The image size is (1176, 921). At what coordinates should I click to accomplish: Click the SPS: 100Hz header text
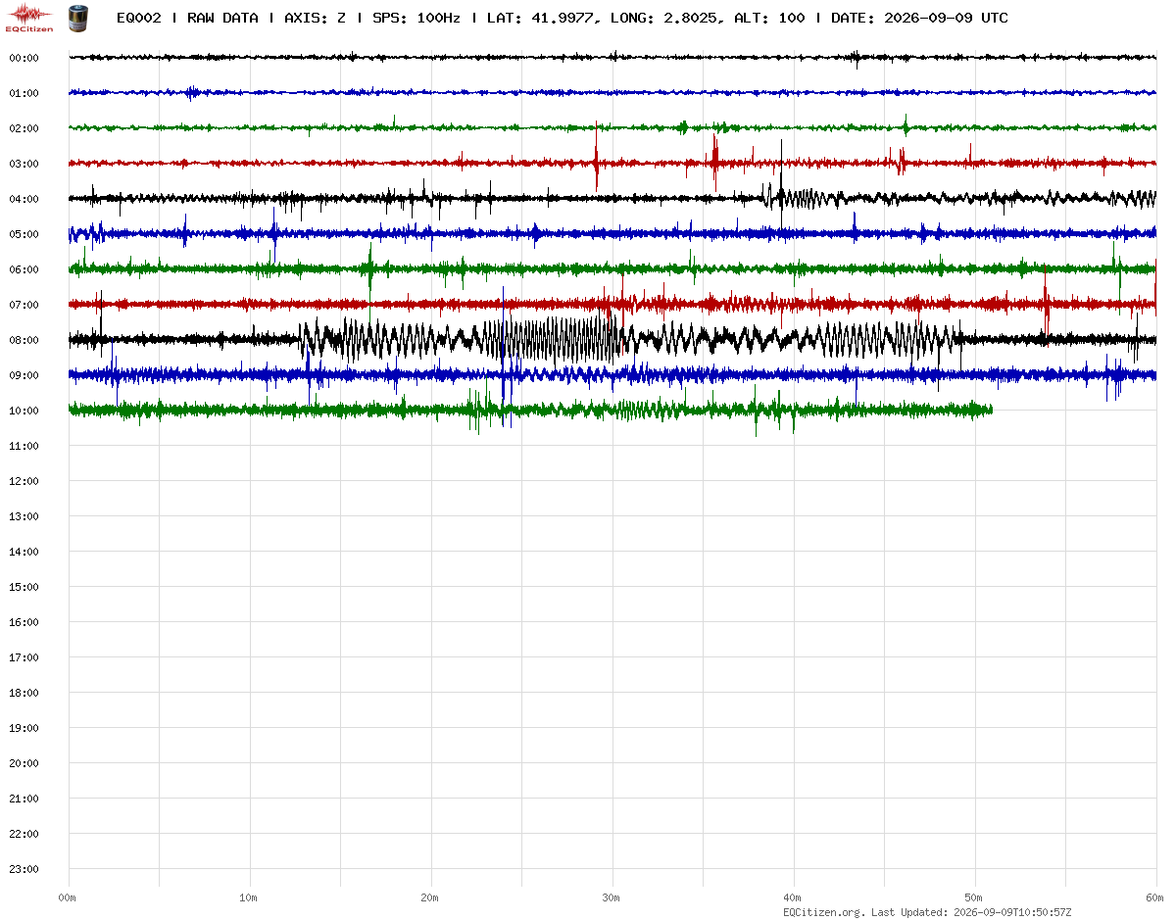pyautogui.click(x=416, y=18)
